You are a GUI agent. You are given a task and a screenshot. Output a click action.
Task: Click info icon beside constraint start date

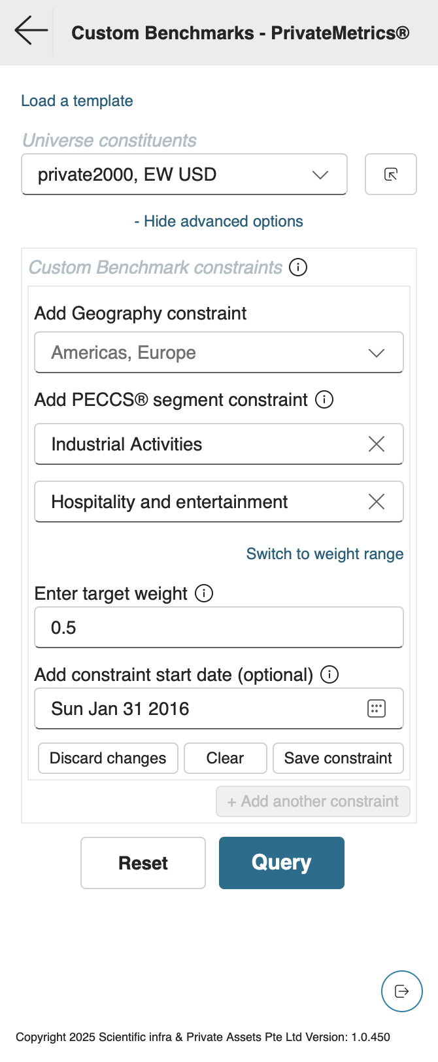coord(329,674)
